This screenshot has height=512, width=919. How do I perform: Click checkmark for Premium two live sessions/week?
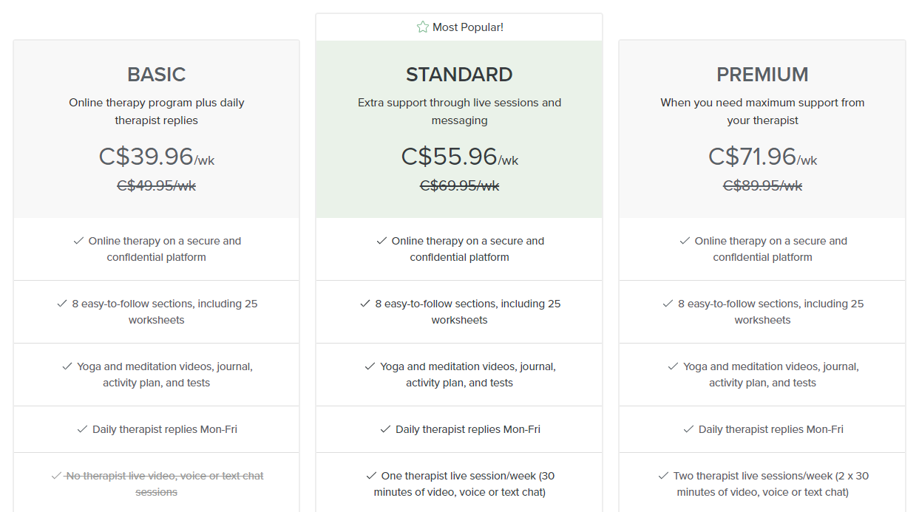point(663,476)
